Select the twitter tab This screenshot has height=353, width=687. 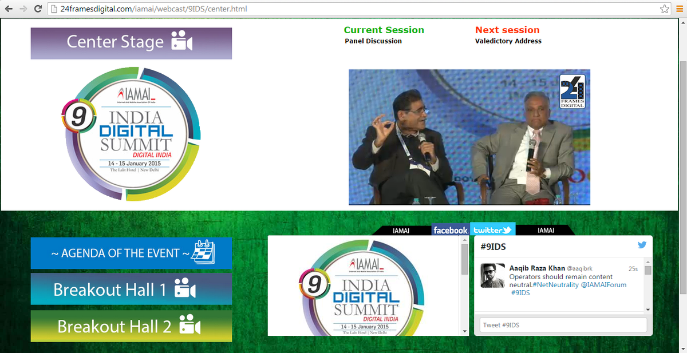point(493,229)
